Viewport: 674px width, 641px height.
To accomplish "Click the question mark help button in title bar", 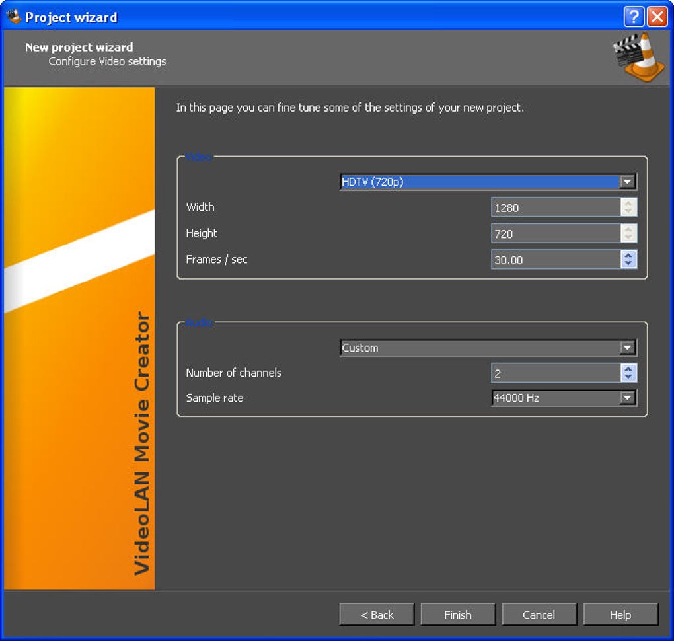I will [x=634, y=17].
